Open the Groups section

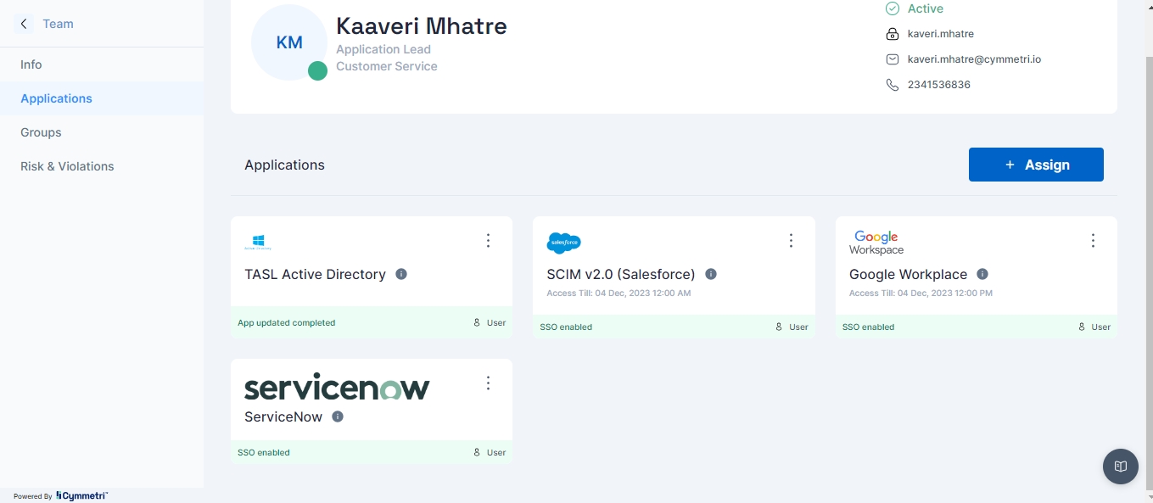click(x=41, y=132)
